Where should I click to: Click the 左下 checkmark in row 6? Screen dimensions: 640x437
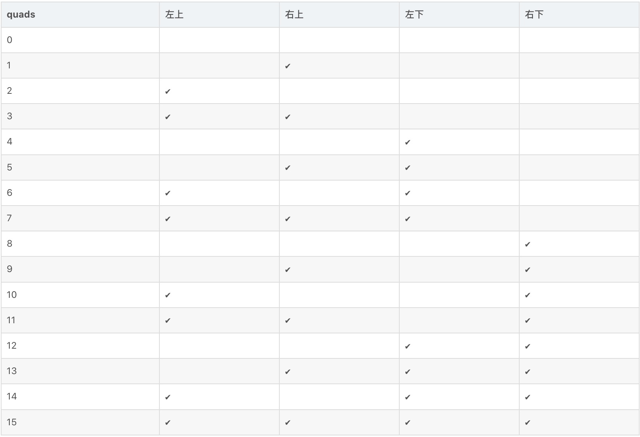coord(408,193)
